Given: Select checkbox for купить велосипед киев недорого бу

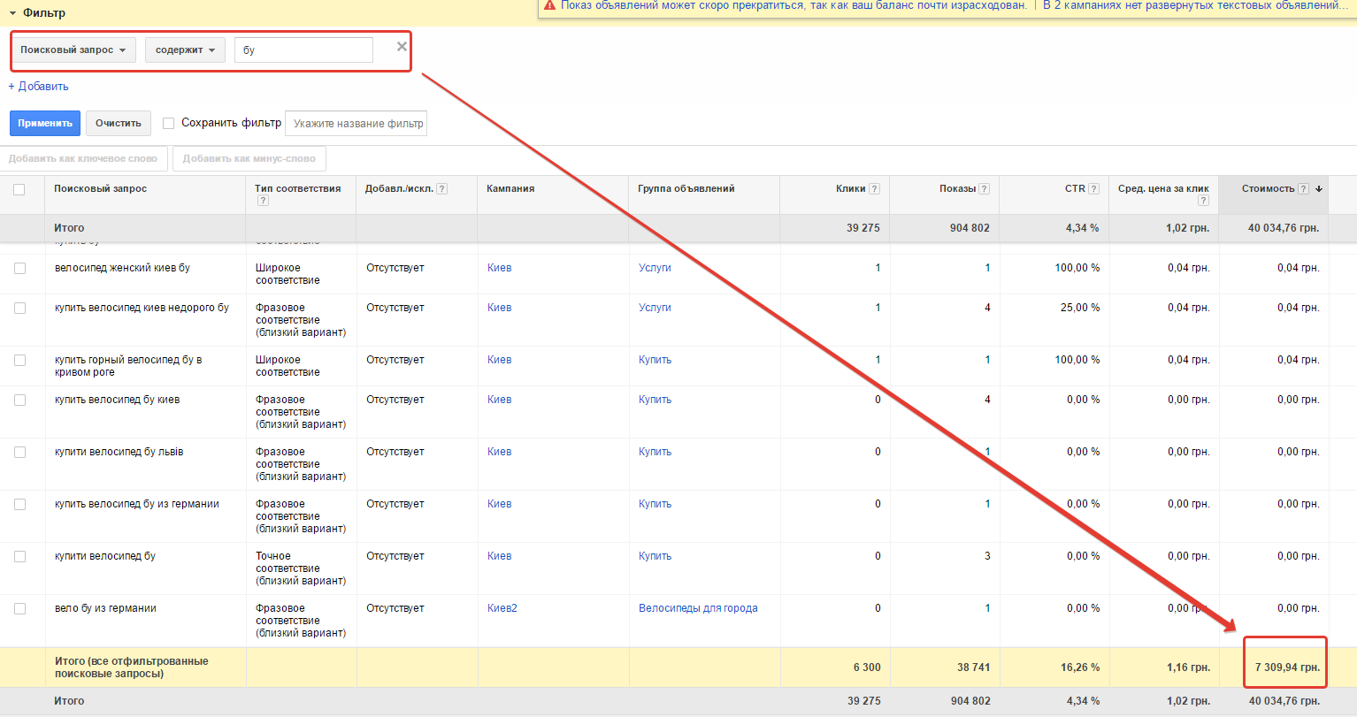Looking at the screenshot, I should (x=19, y=308).
